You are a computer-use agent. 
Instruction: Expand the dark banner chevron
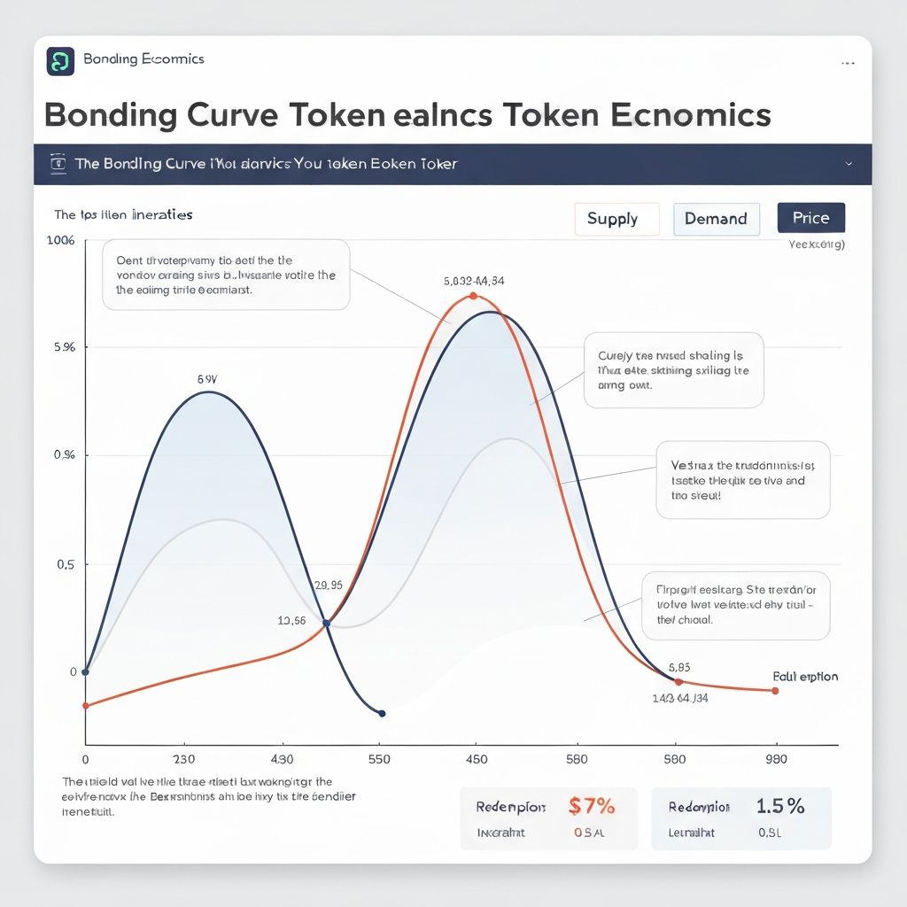coord(849,164)
